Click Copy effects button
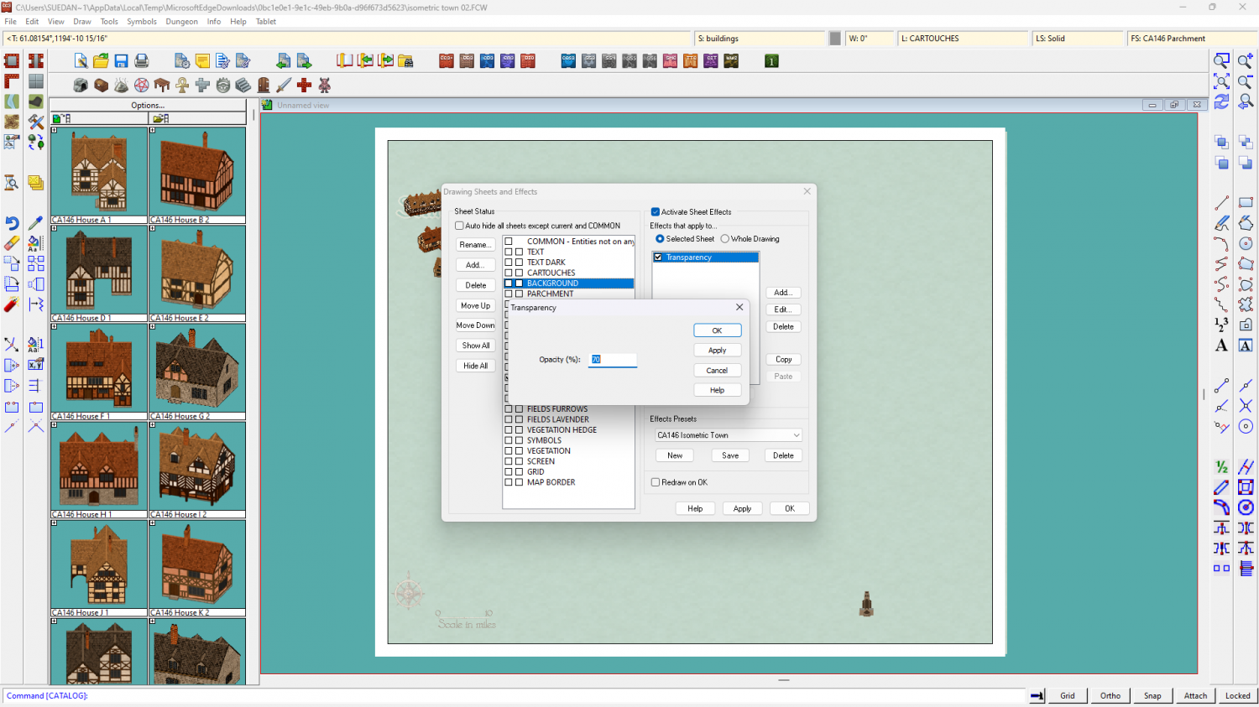This screenshot has height=707, width=1259. pos(783,360)
